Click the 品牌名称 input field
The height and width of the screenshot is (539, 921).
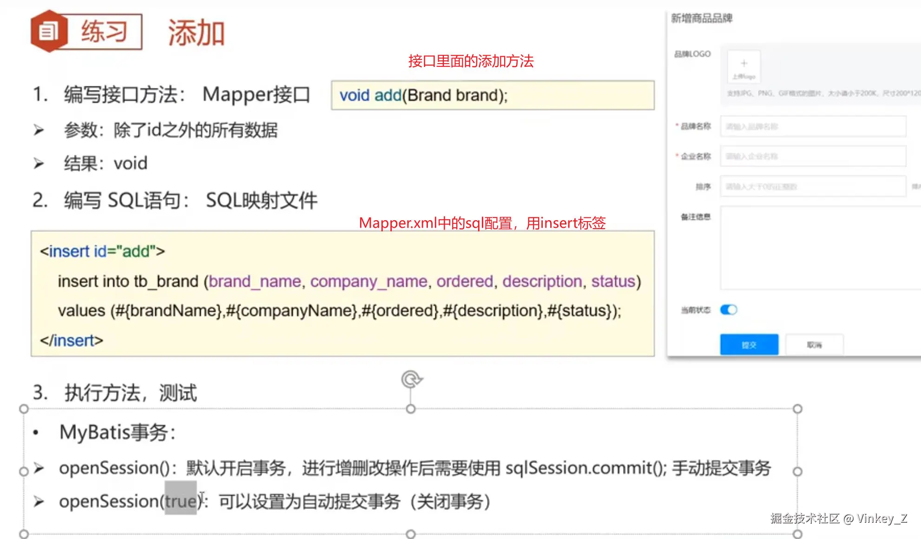[x=813, y=126]
